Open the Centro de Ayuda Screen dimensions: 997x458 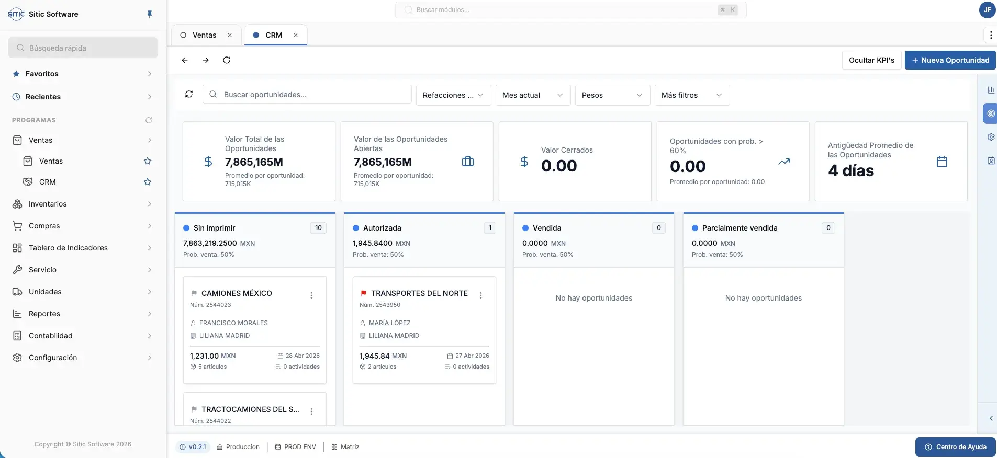955,447
